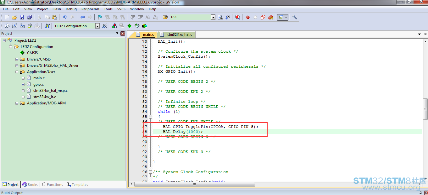Collapse the Project: LED2 tree node
This screenshot has width=428, height=195.
pyautogui.click(x=4, y=40)
